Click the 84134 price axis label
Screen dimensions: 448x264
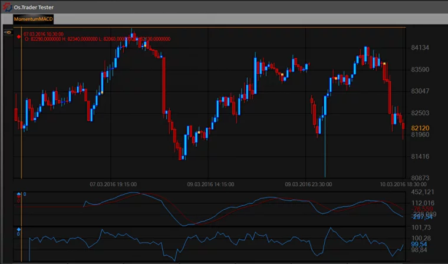pos(420,48)
